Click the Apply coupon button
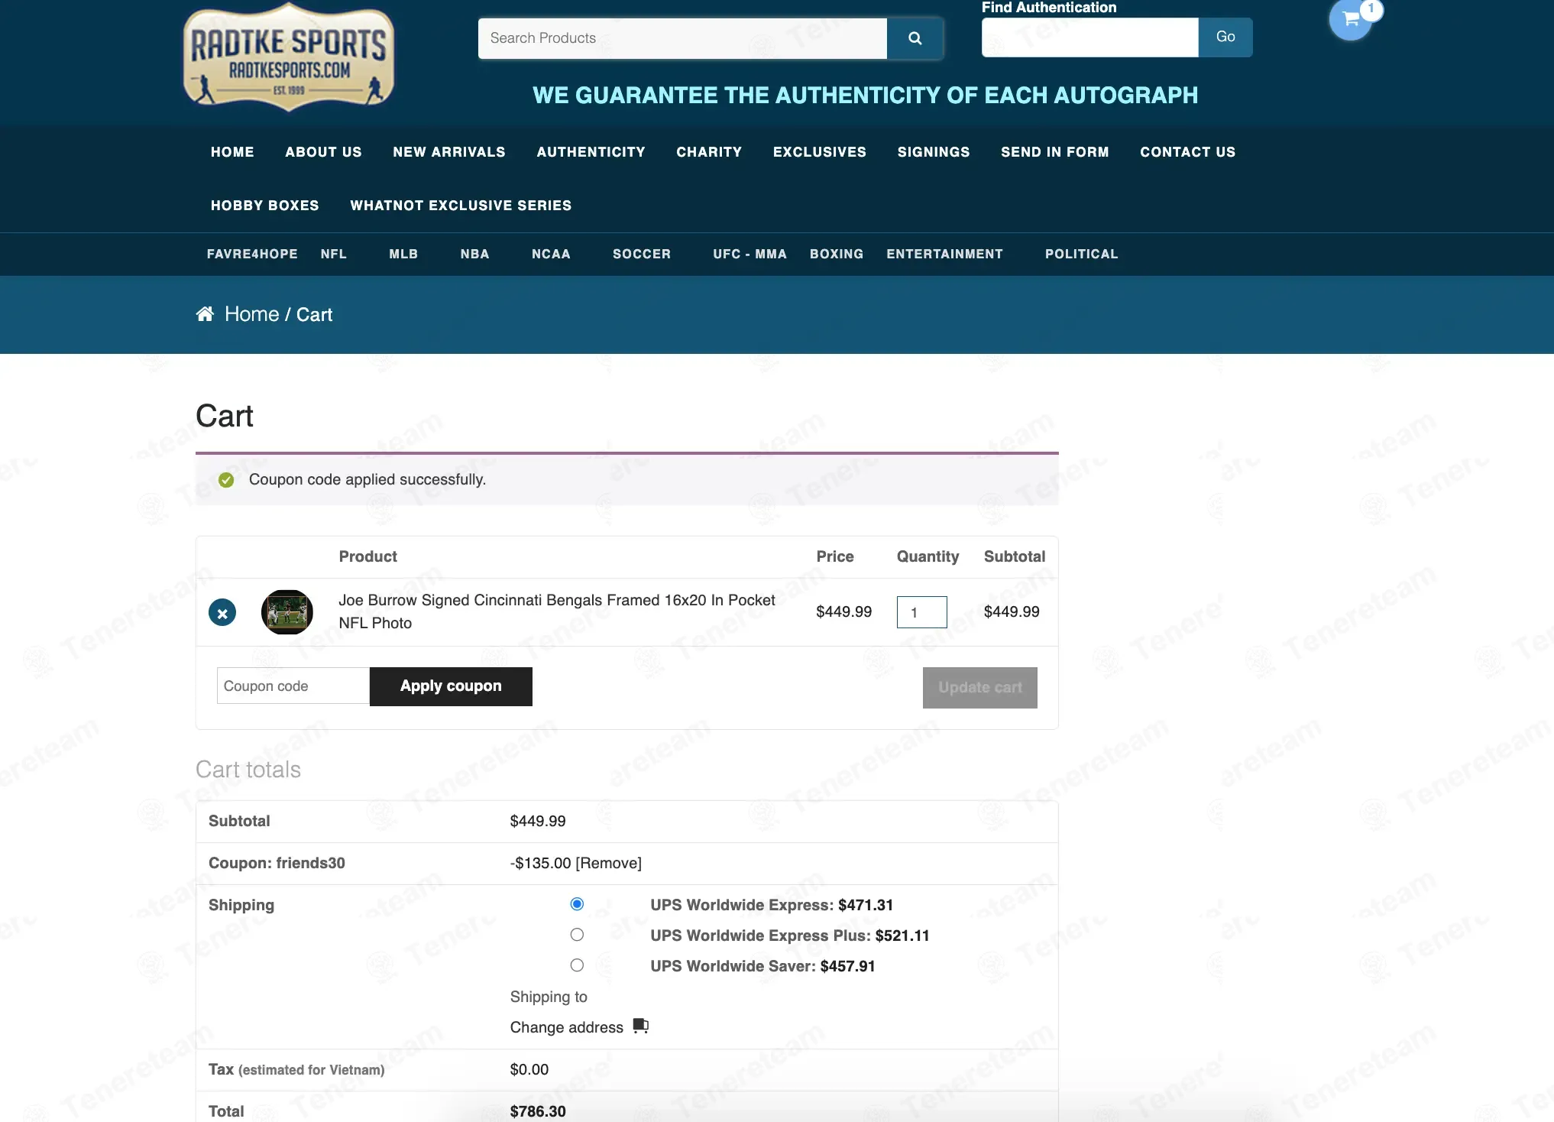Screen dimensions: 1554x1122 pyautogui.click(x=451, y=686)
